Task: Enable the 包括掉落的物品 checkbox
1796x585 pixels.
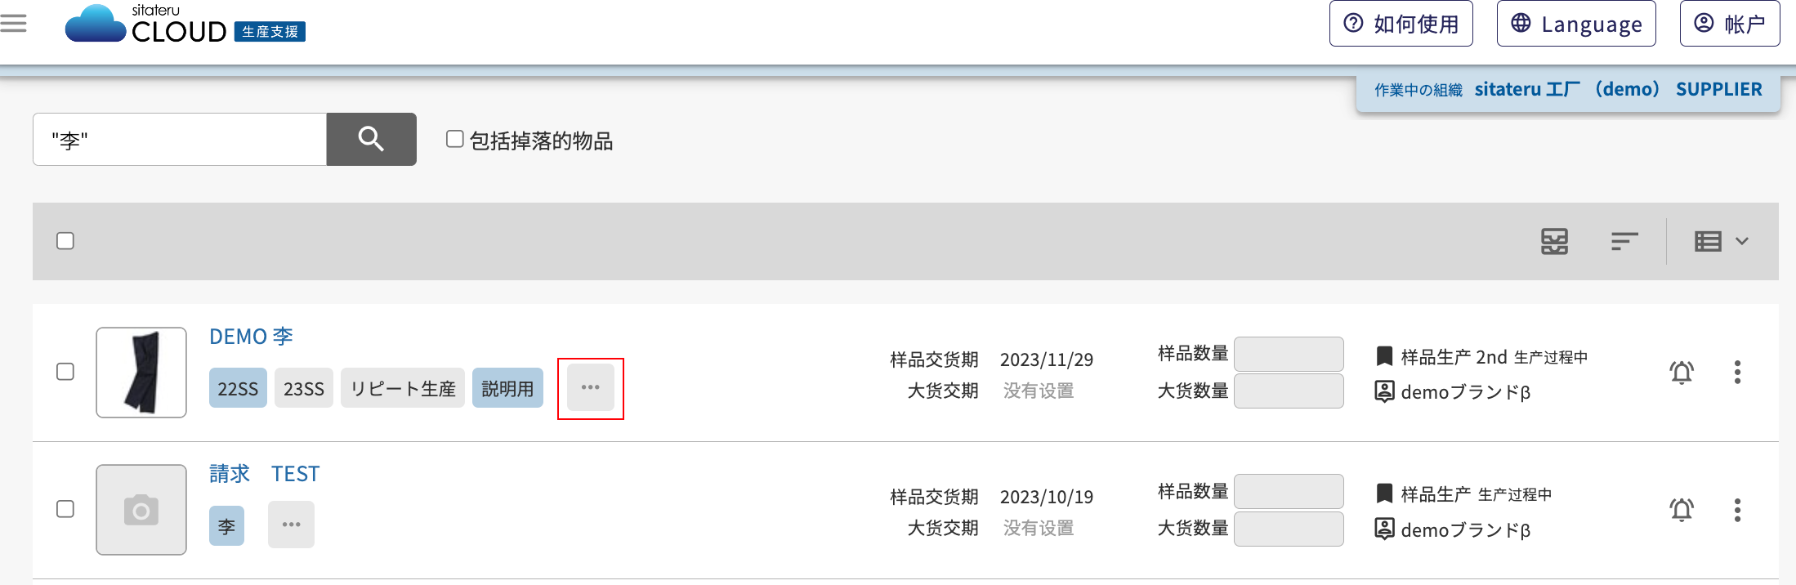Action: (455, 139)
